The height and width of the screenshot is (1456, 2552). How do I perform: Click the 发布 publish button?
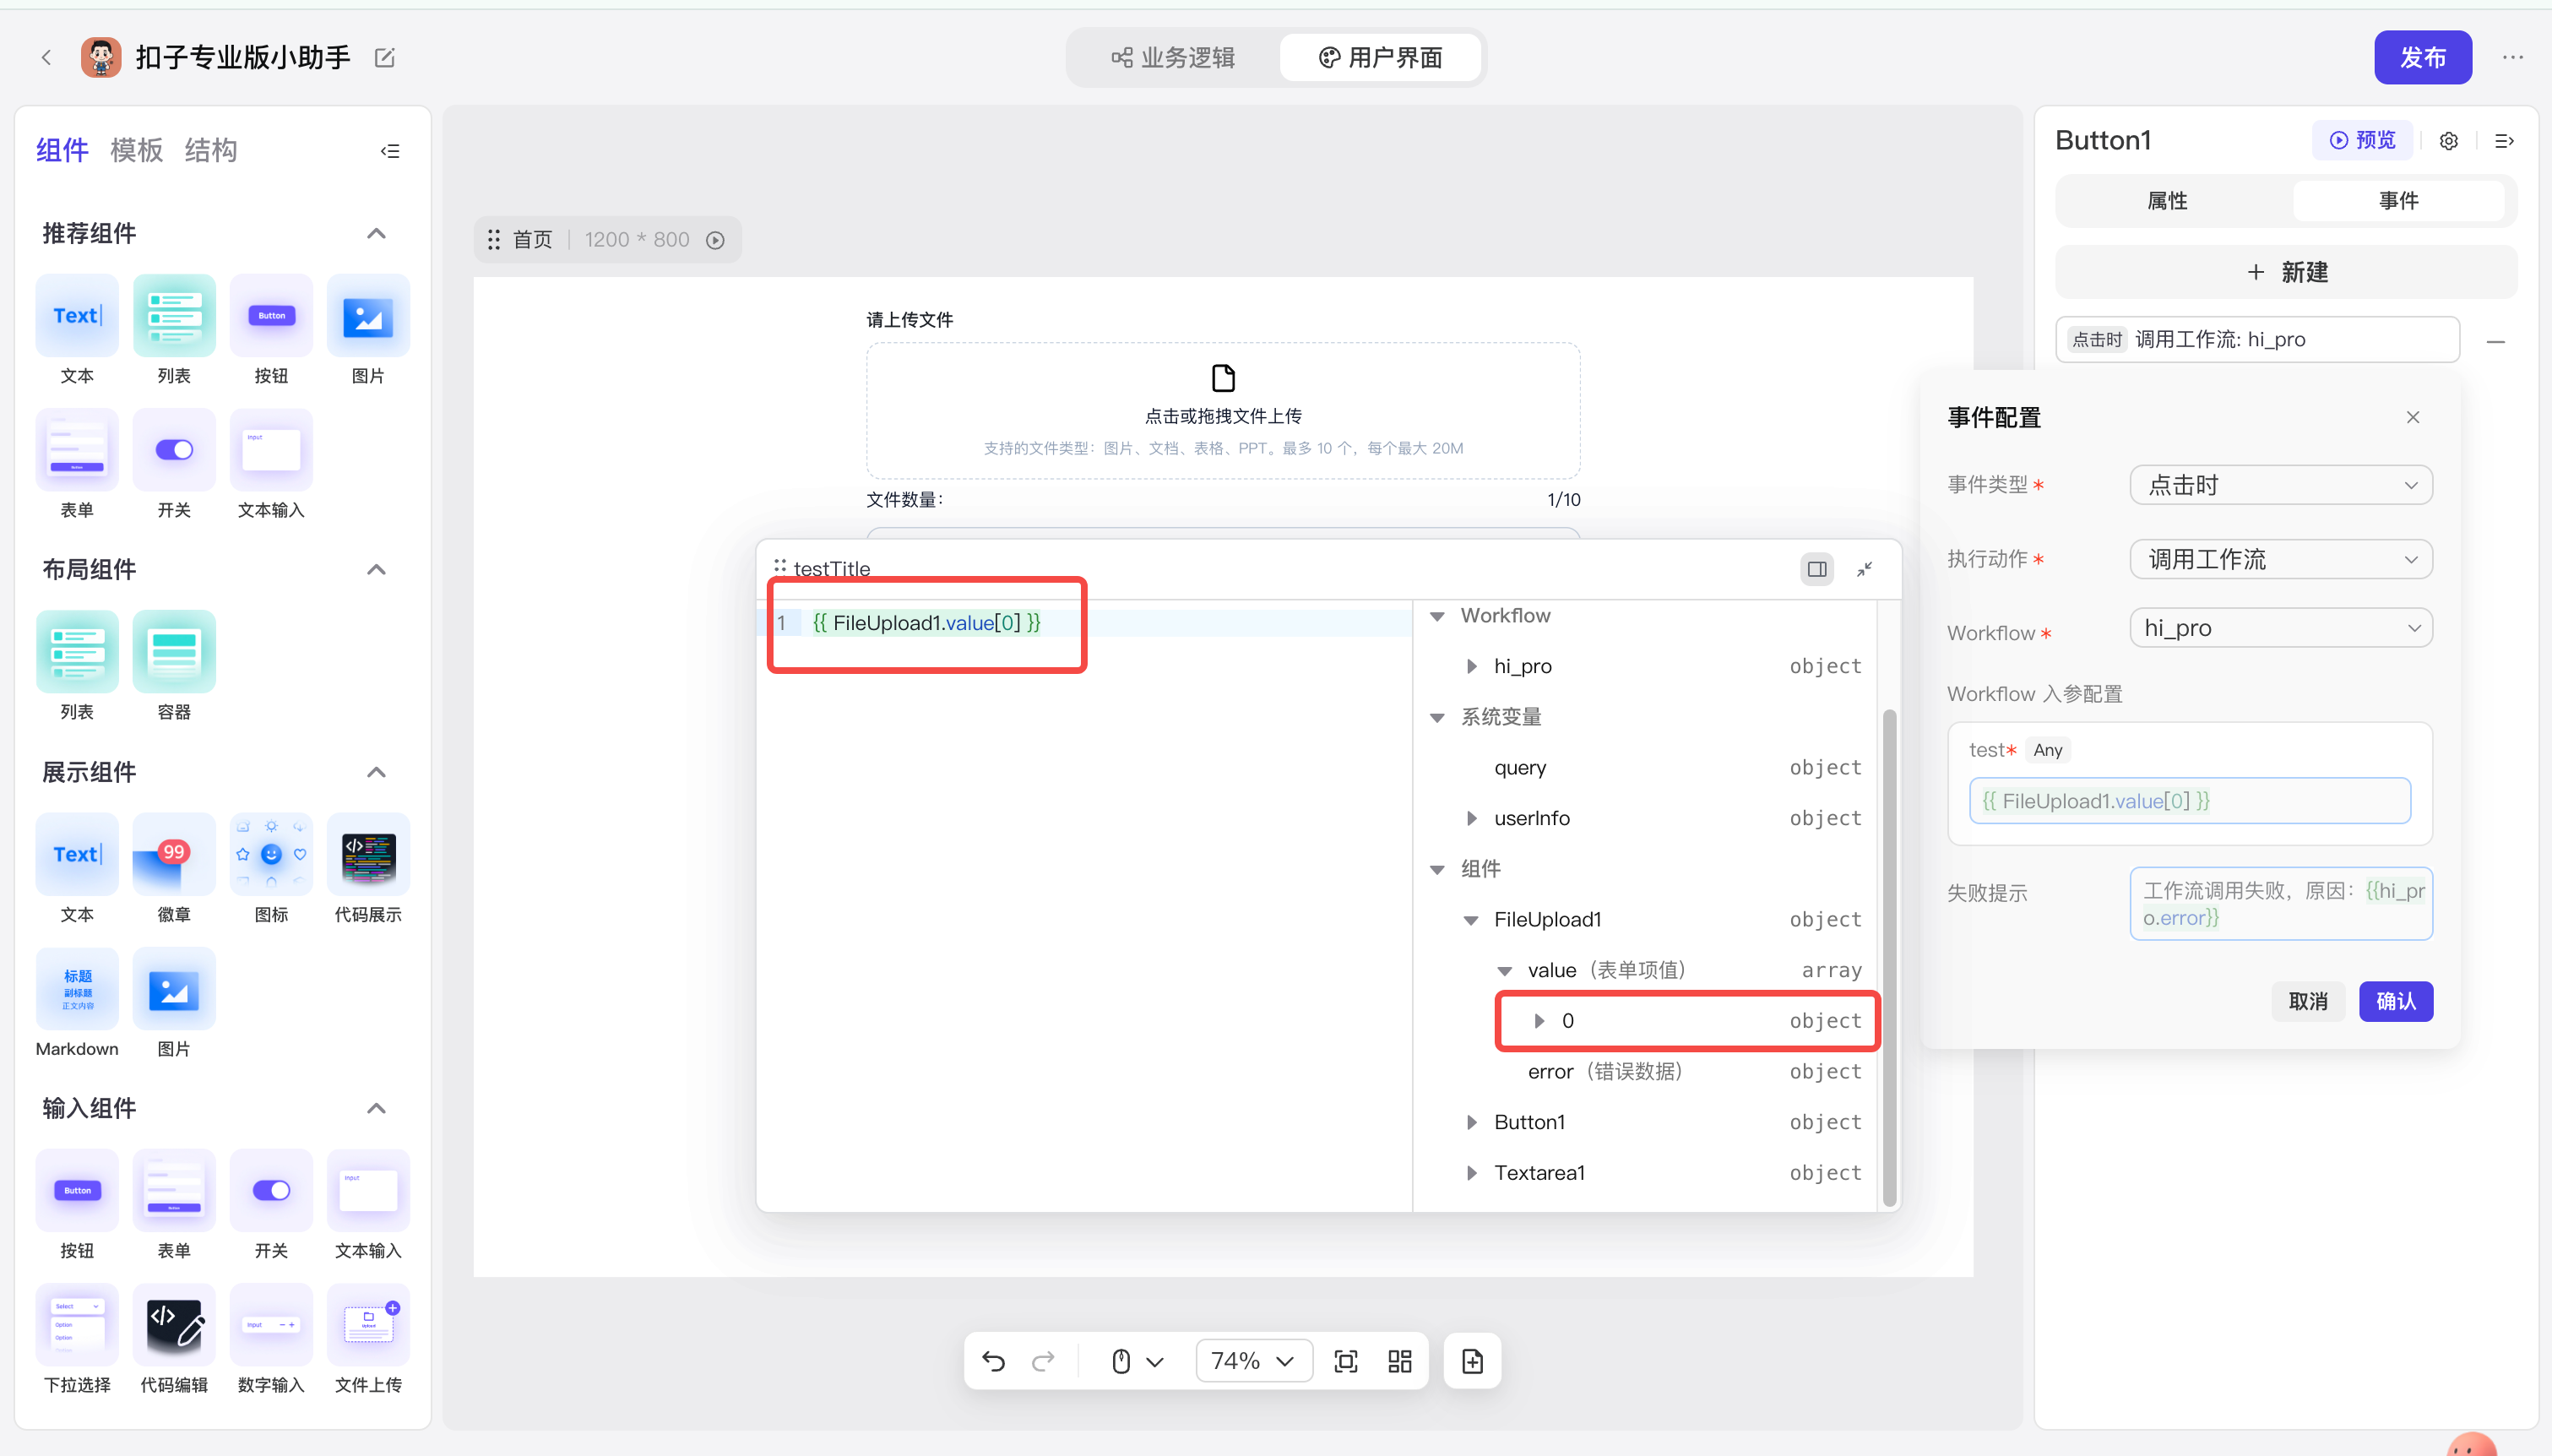[x=2422, y=58]
